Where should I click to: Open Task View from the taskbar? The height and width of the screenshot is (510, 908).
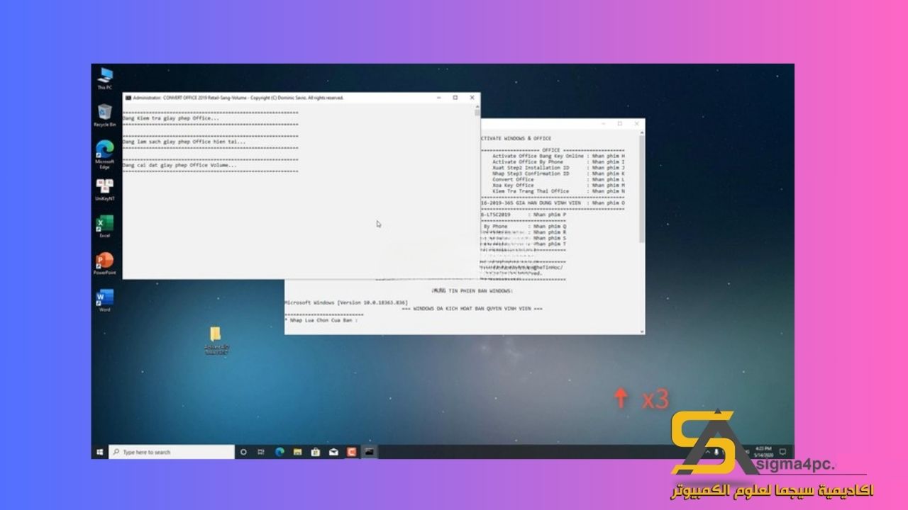click(261, 452)
